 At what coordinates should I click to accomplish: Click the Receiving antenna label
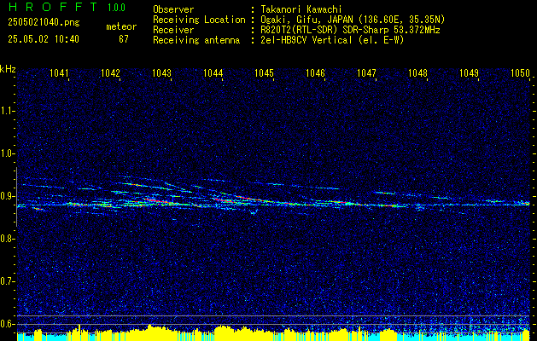pos(196,40)
